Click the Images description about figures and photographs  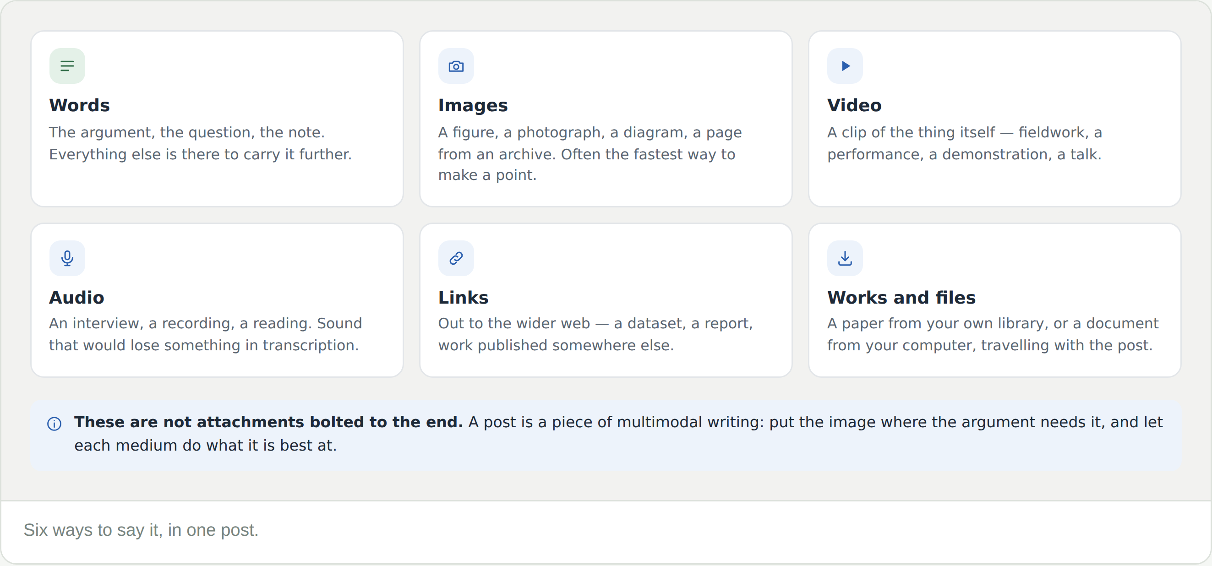590,153
